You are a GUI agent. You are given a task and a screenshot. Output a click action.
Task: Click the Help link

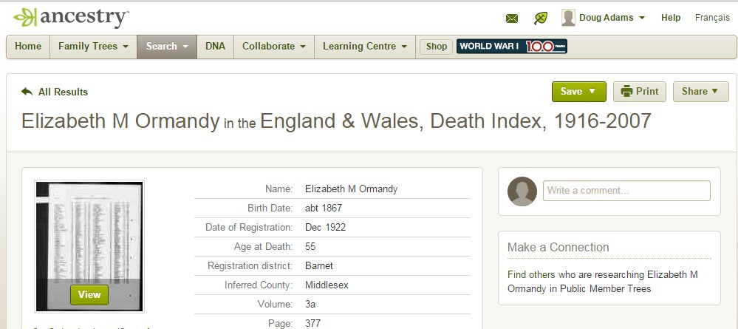[671, 18]
